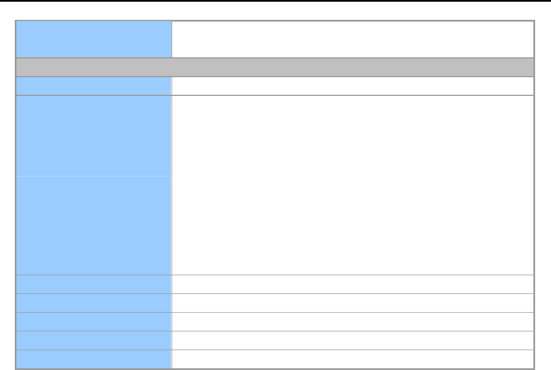This screenshot has height=370, width=551.
Task: Select the gray full-width section bar
Action: (x=275, y=67)
